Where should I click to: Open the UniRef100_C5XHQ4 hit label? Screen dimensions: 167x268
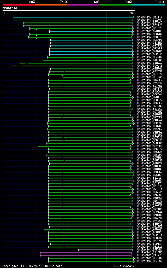tap(150, 20)
